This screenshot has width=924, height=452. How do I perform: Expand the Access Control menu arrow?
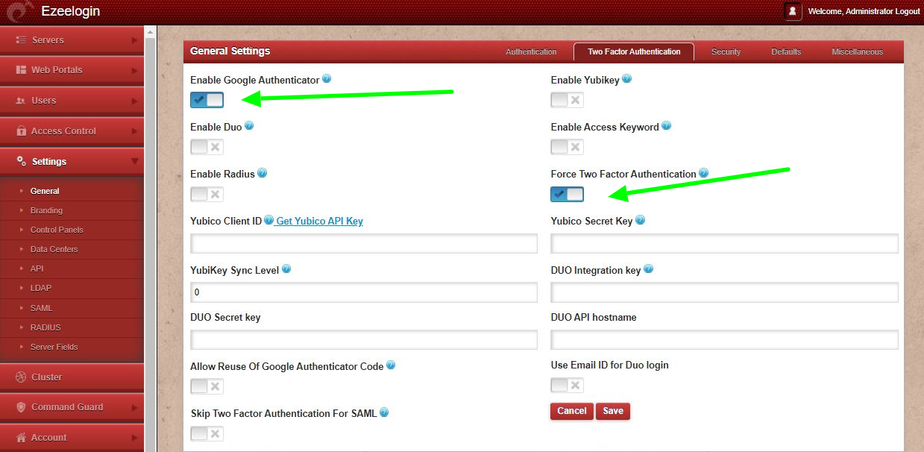click(134, 131)
